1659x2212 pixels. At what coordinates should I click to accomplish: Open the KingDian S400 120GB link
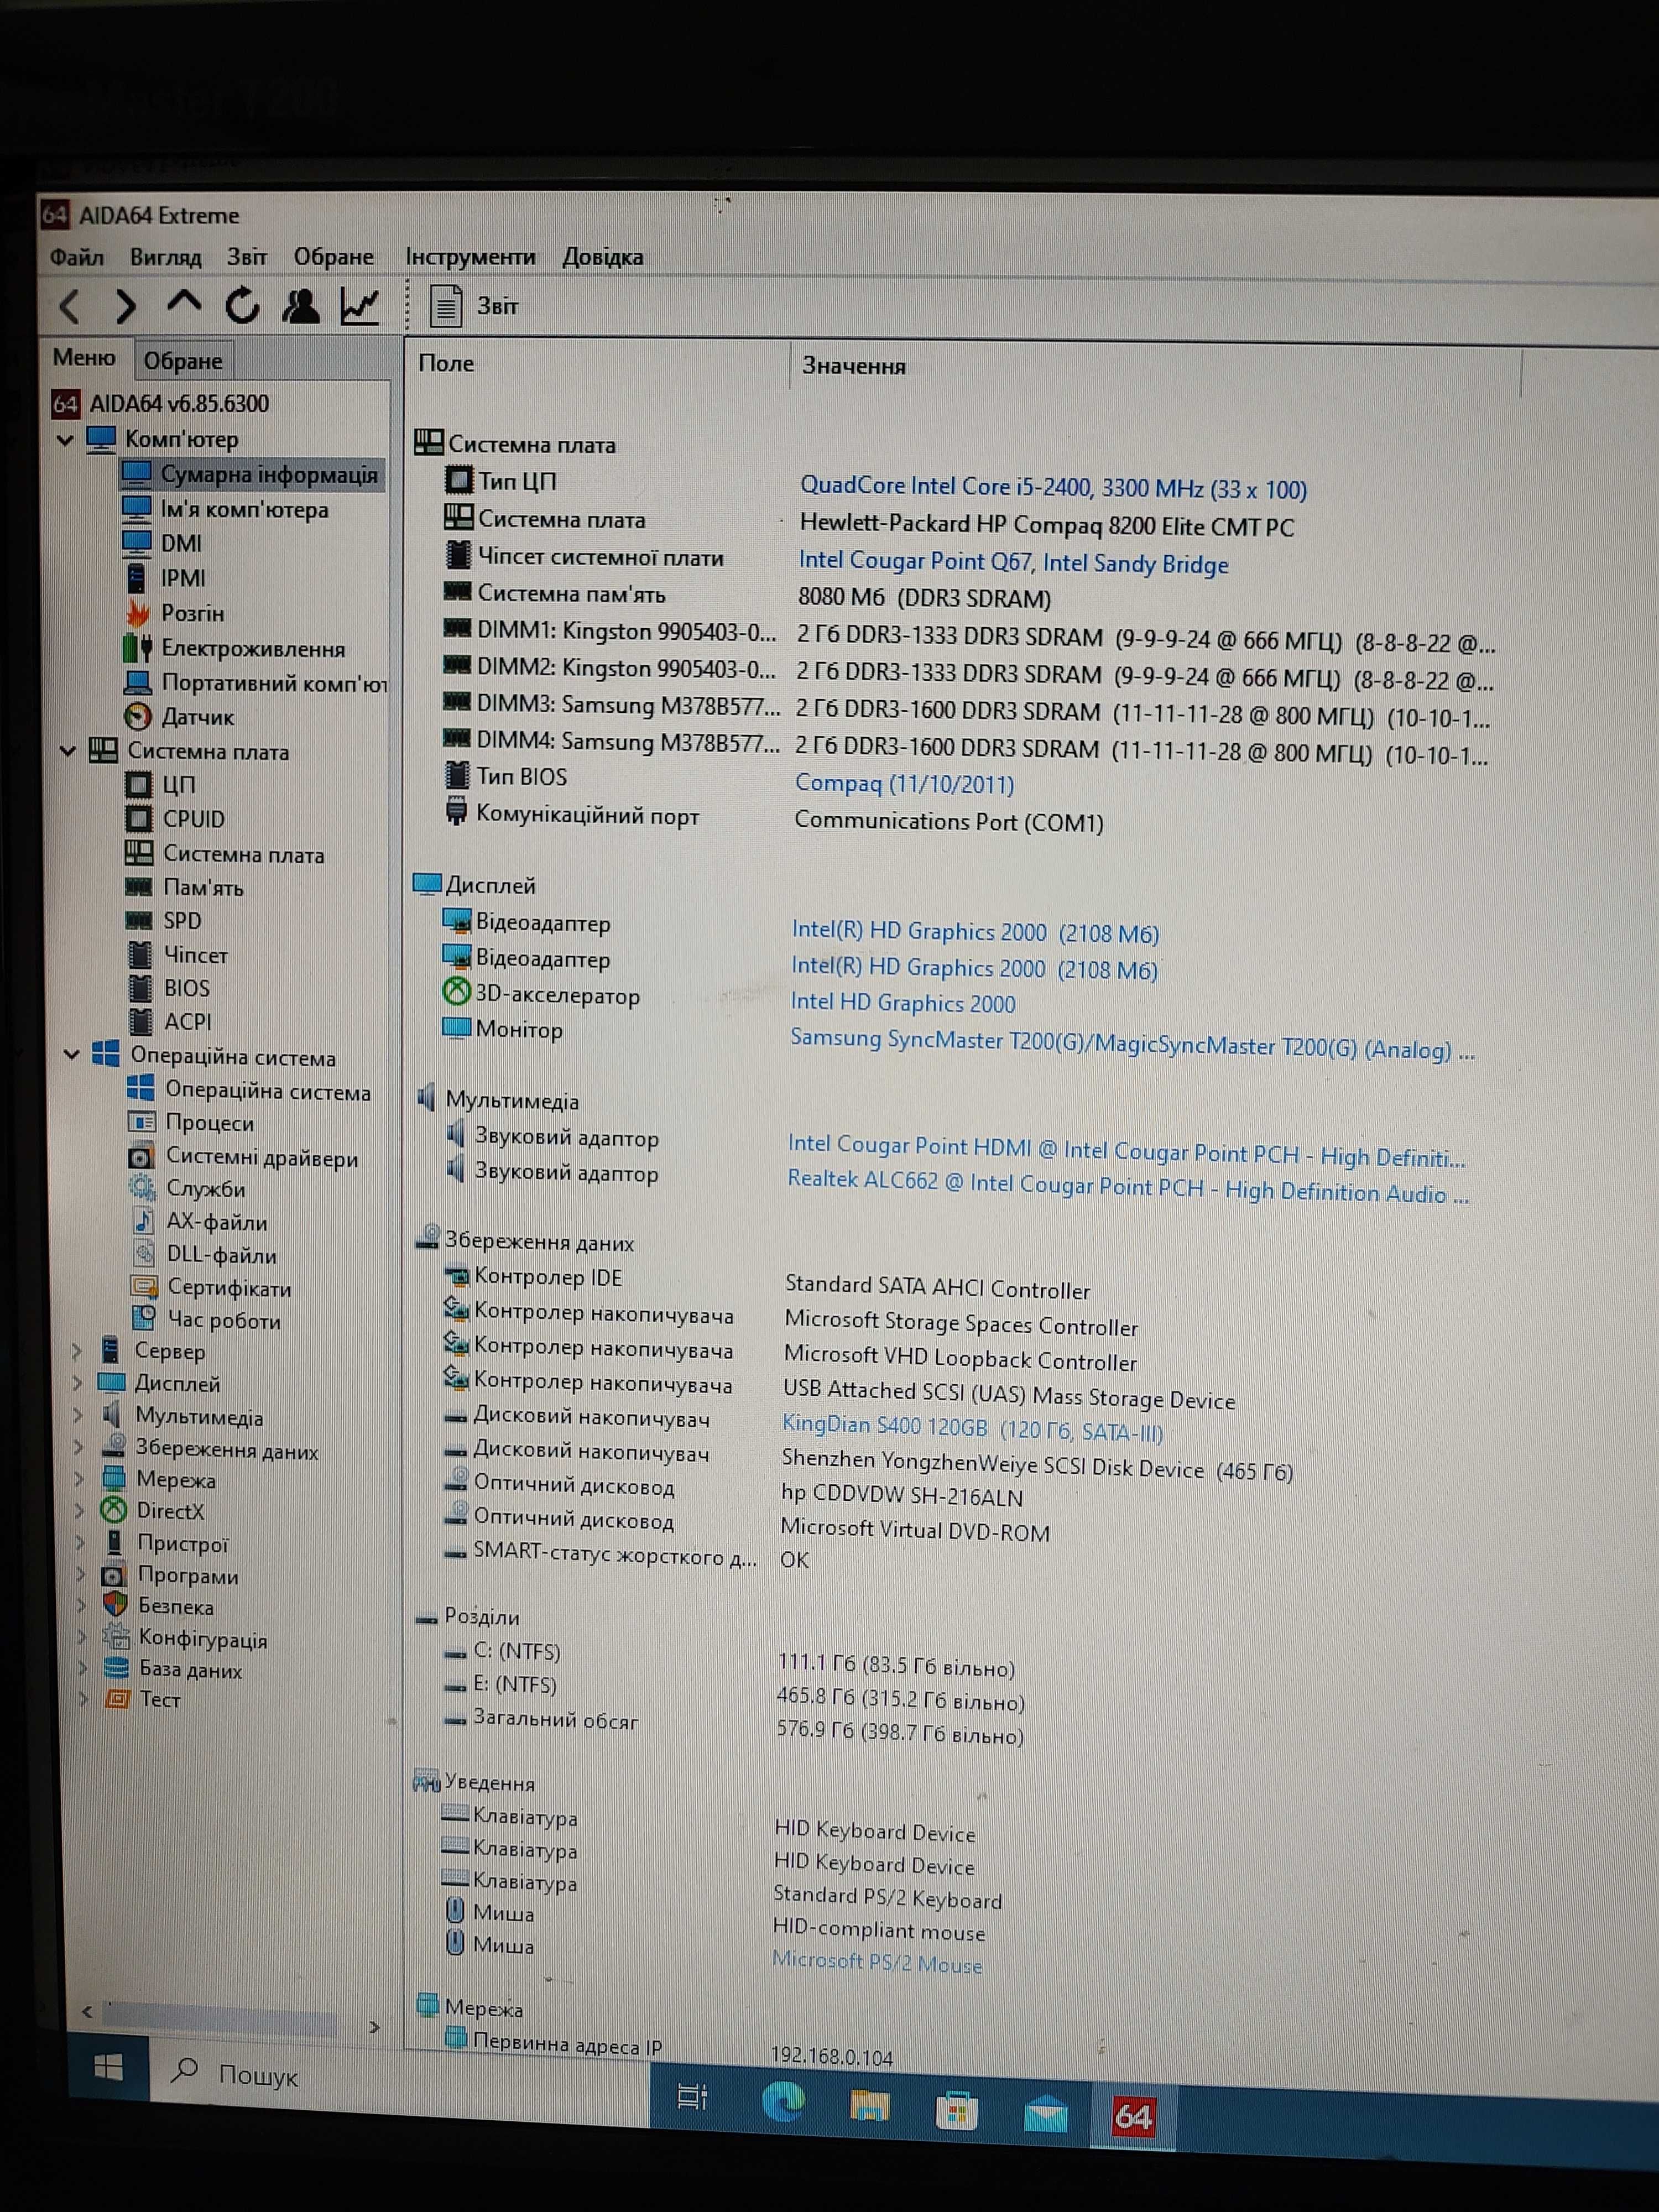[972, 1429]
